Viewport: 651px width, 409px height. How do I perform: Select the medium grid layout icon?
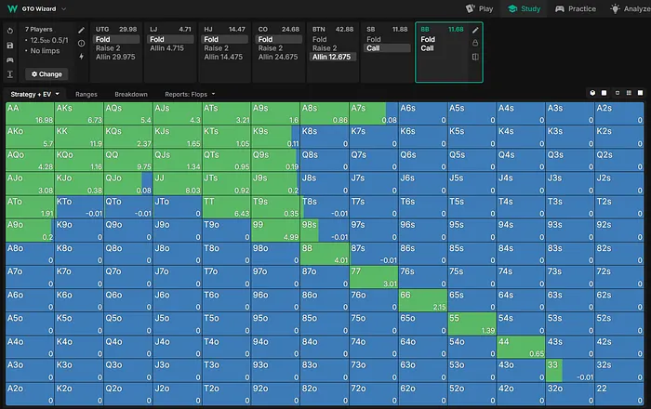click(x=629, y=93)
